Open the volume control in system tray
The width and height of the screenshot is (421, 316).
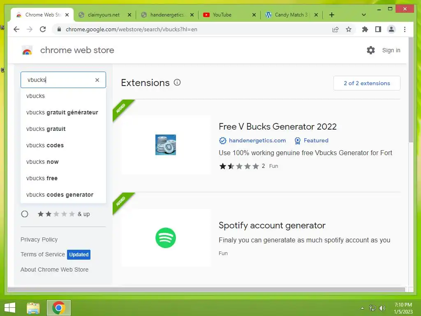tap(382, 308)
